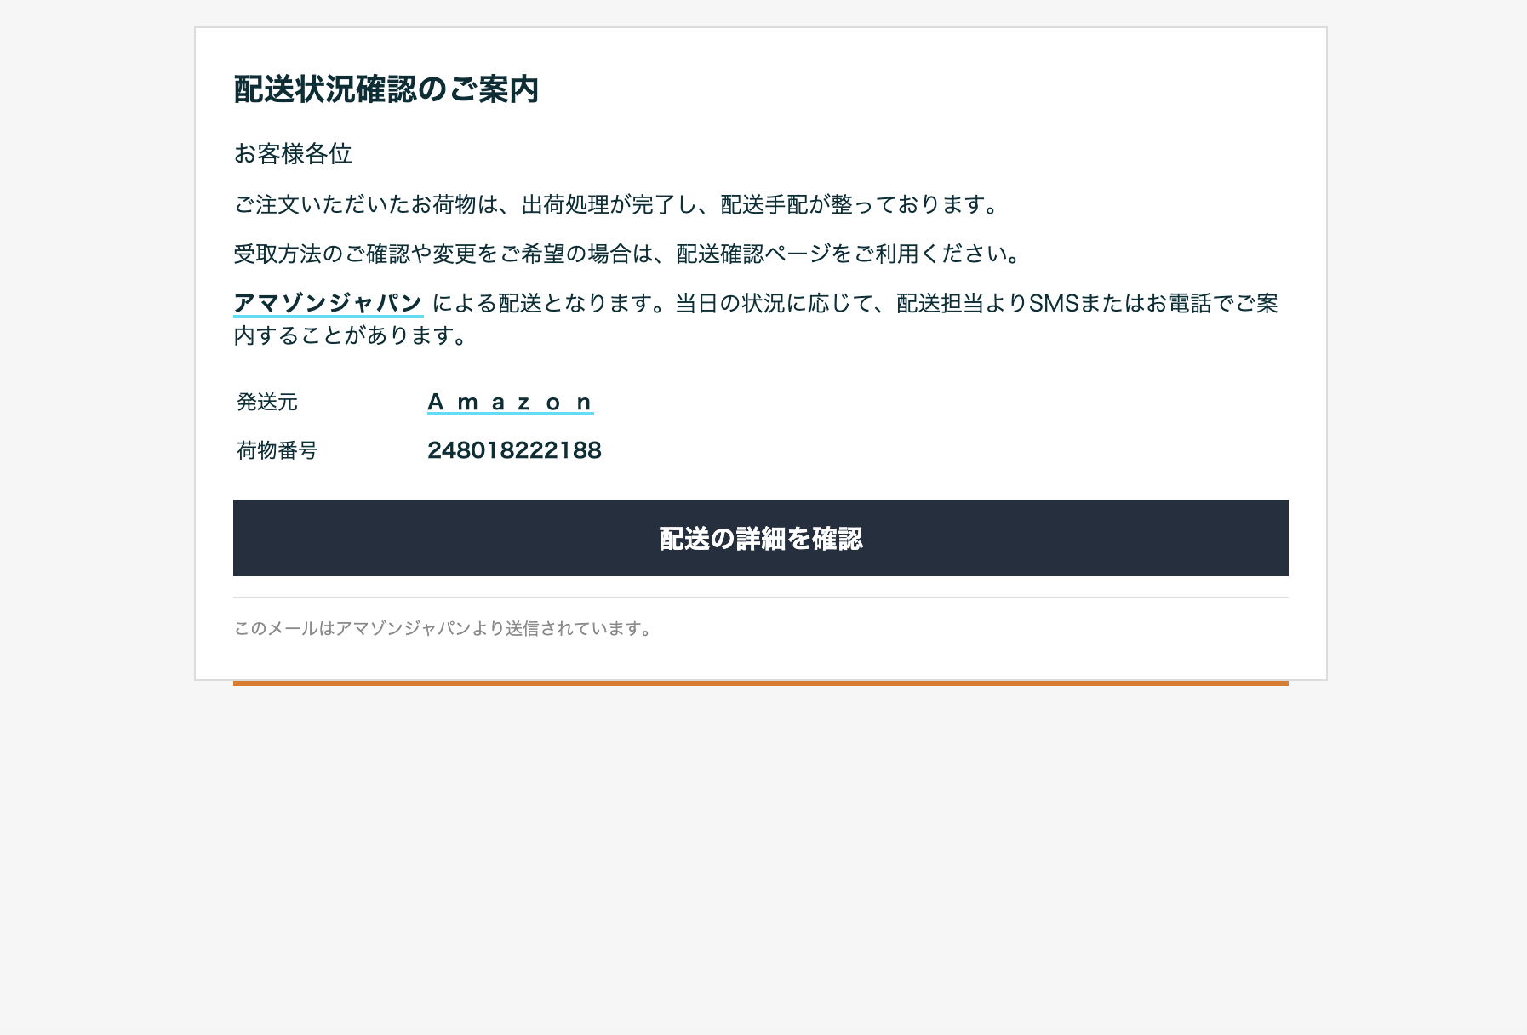Follow the underlined Amazon sender link
Screen dimensions: 1527x1035
pyautogui.click(x=510, y=402)
